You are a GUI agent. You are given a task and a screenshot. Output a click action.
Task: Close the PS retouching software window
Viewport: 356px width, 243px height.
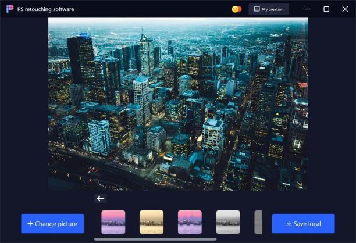click(345, 9)
